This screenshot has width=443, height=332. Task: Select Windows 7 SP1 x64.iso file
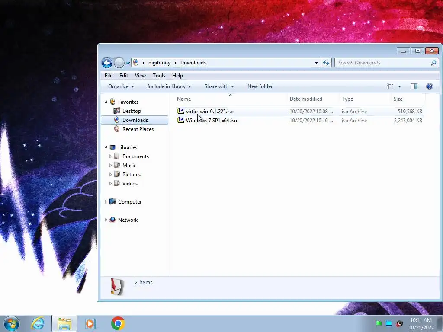[x=211, y=120]
